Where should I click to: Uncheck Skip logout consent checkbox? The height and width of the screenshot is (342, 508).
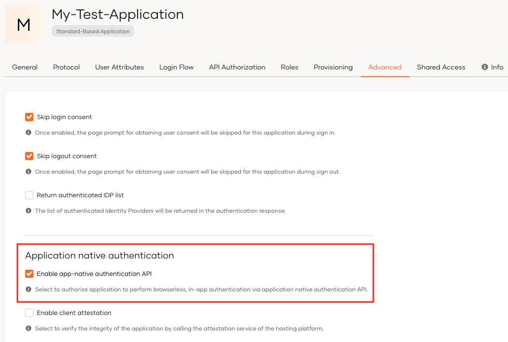point(29,156)
